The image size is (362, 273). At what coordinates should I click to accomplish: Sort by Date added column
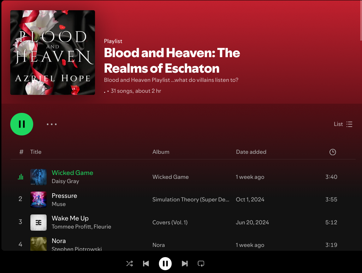pyautogui.click(x=251, y=152)
